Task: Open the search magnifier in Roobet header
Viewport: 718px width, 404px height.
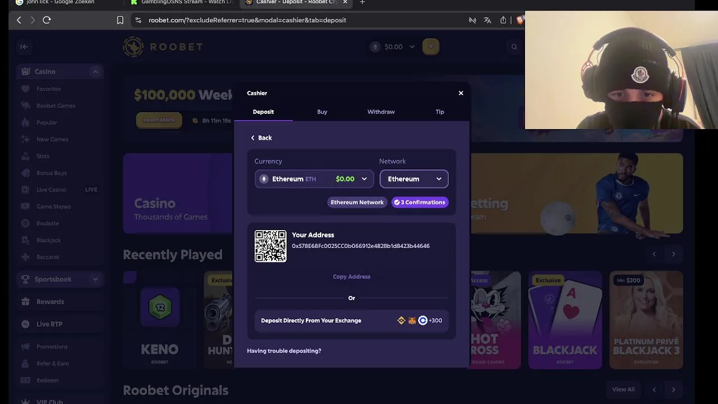Action: point(514,47)
